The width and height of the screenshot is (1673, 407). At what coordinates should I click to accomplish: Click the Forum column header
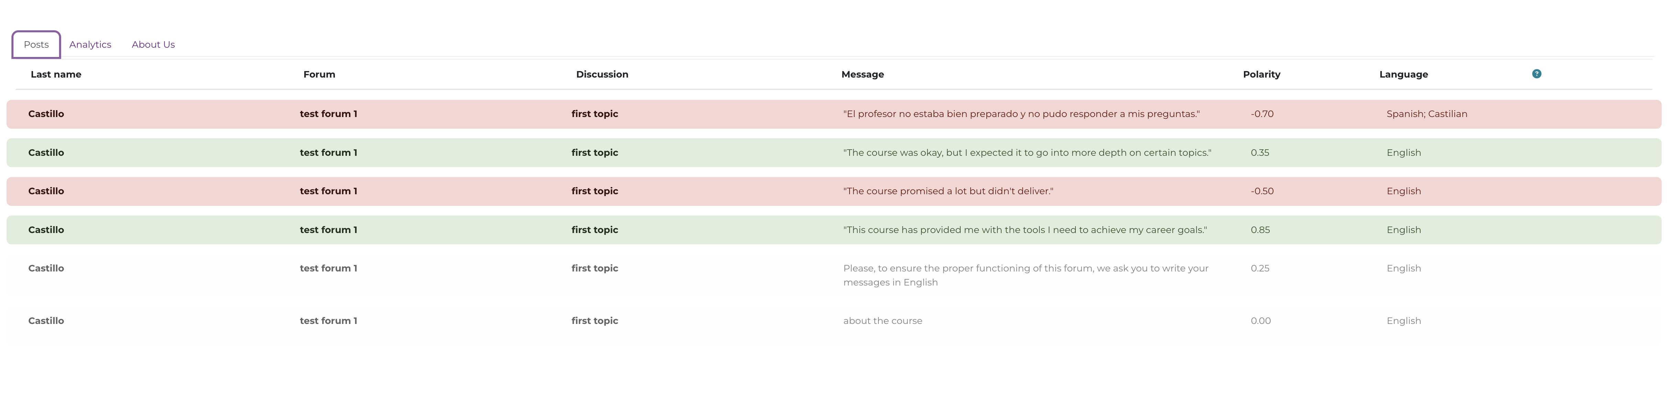(319, 74)
